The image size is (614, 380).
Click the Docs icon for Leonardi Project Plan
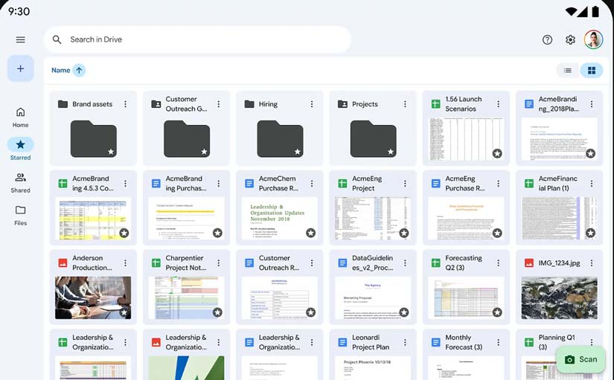point(342,342)
